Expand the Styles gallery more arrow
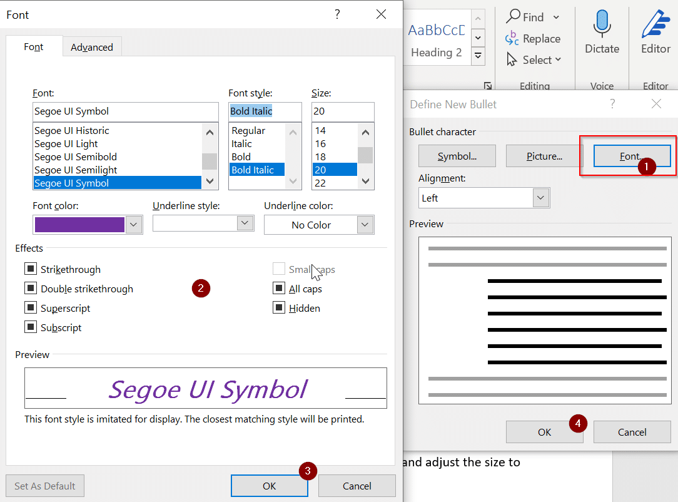The width and height of the screenshot is (678, 502). (478, 56)
